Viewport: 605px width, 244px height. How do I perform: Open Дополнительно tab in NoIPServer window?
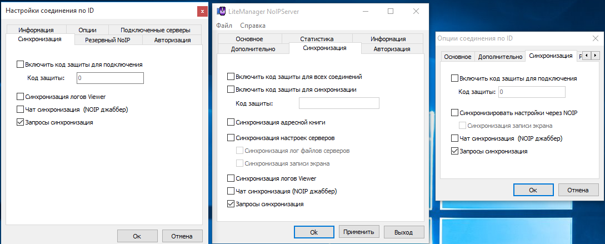[253, 49]
